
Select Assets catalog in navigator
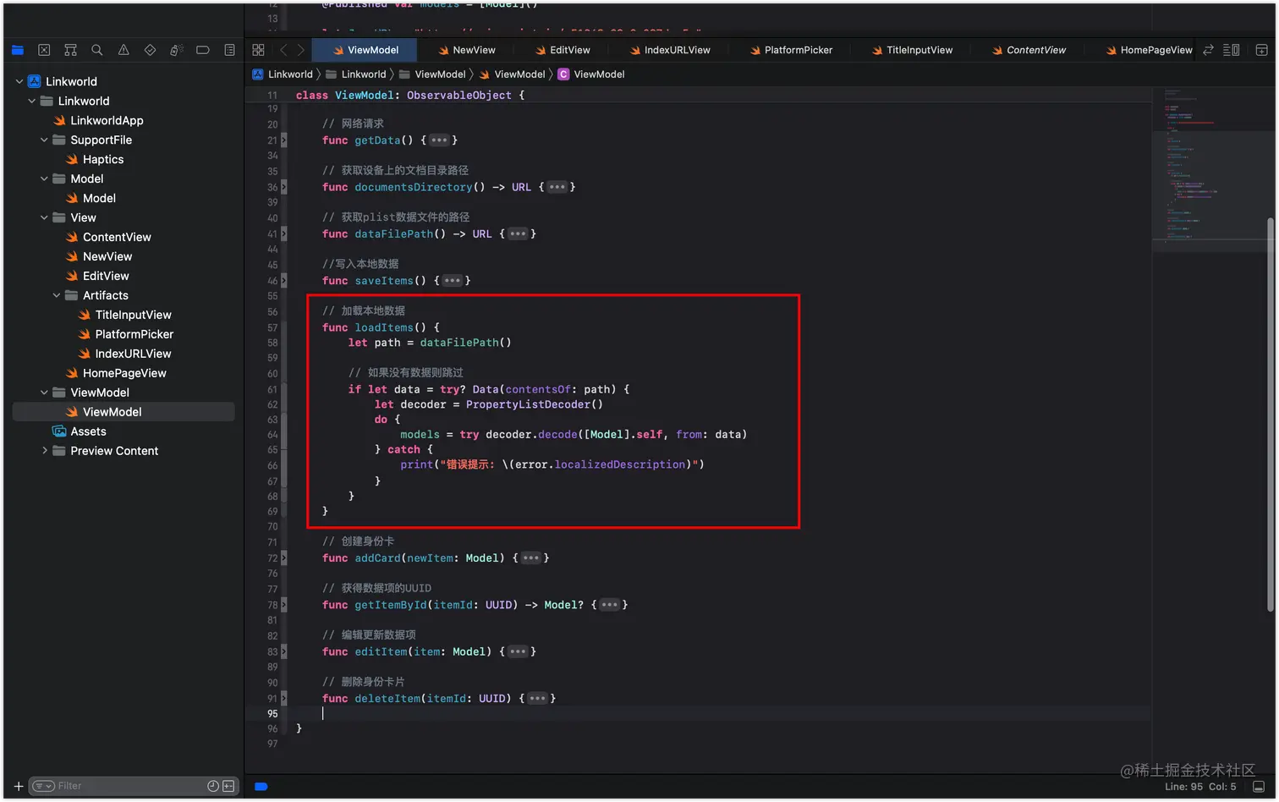coord(88,431)
